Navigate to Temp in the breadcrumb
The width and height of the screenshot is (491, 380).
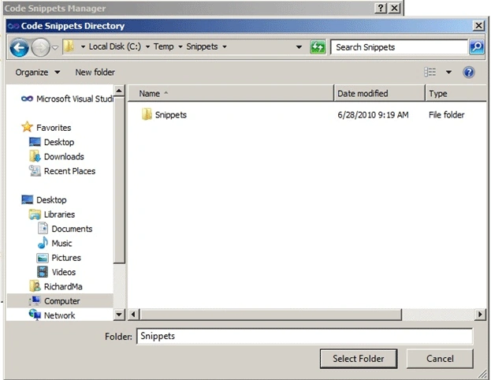point(163,47)
